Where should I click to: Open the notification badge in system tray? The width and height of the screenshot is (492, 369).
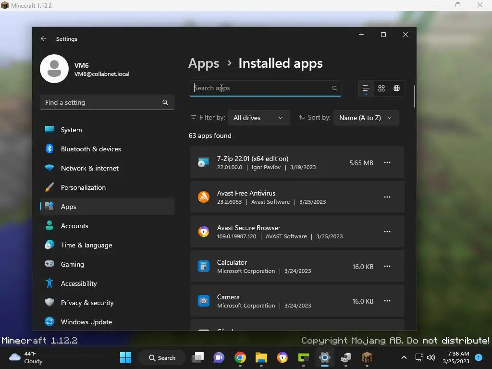pos(479,357)
